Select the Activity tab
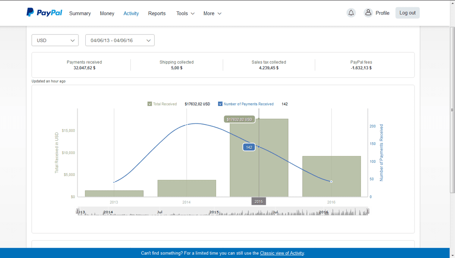This screenshot has height=258, width=455. click(x=131, y=13)
